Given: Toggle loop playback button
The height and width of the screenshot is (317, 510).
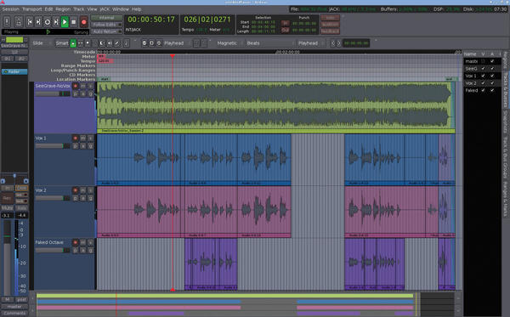Looking at the screenshot, I should tap(47, 22).
